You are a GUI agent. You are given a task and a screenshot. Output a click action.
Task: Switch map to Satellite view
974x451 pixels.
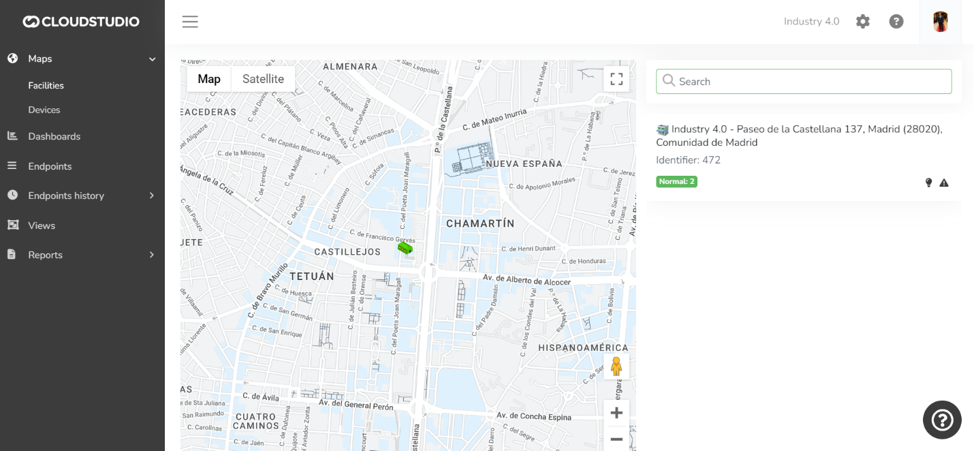[x=263, y=79]
